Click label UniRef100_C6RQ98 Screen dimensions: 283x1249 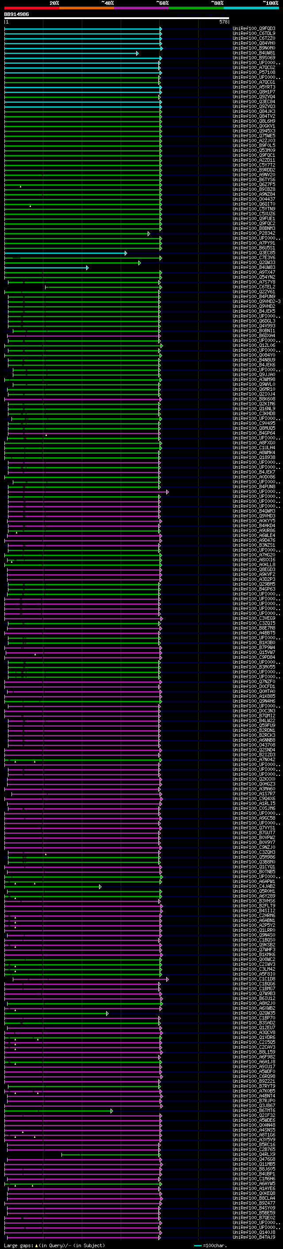coord(254,1076)
